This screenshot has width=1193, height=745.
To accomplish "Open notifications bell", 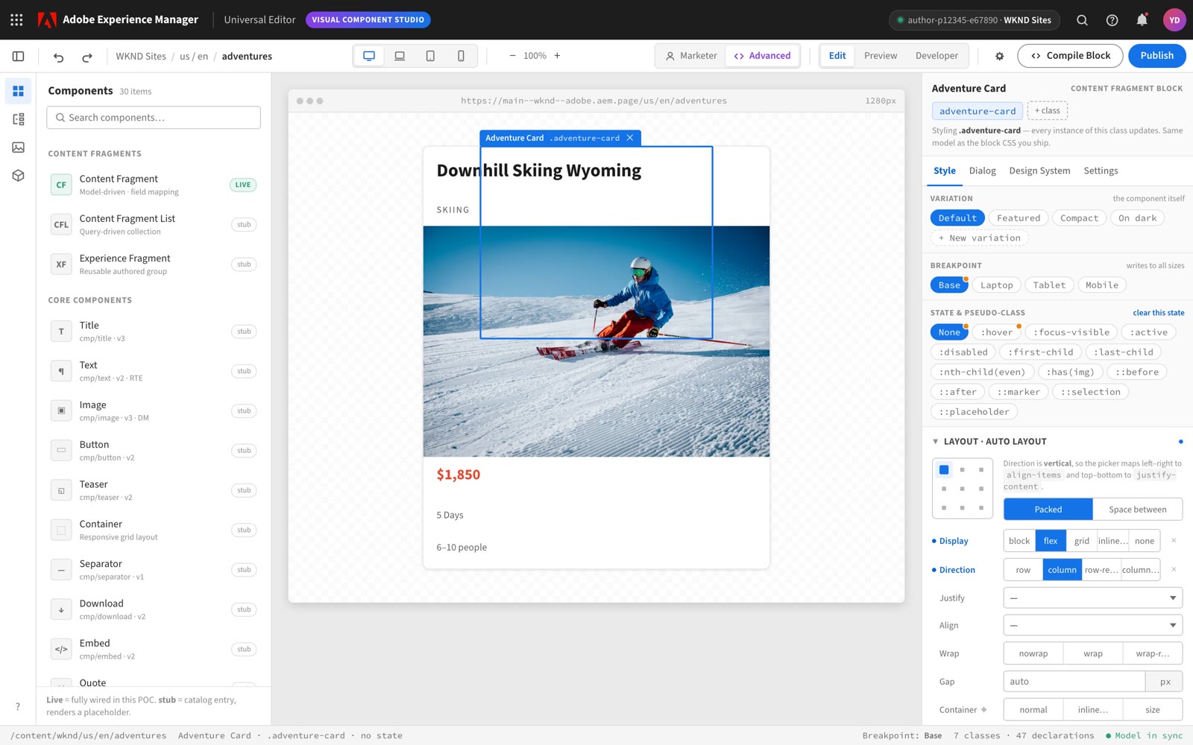I will tap(1142, 20).
